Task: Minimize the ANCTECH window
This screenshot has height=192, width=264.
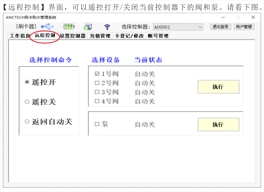Action: click(x=223, y=17)
